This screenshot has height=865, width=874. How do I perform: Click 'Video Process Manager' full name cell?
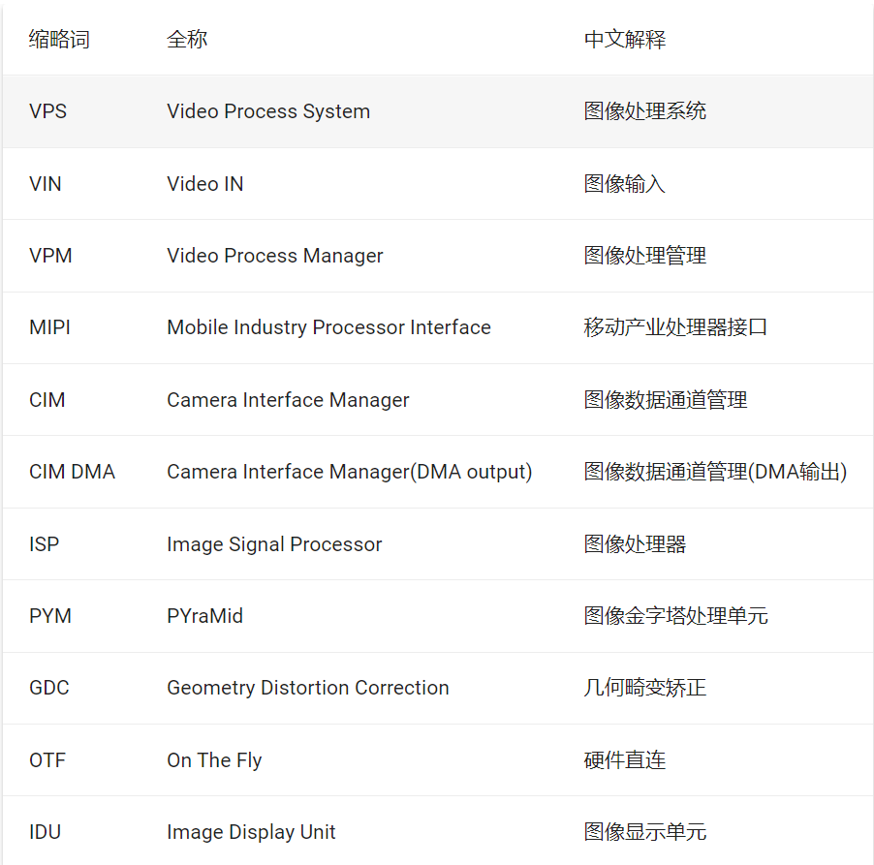coord(275,256)
